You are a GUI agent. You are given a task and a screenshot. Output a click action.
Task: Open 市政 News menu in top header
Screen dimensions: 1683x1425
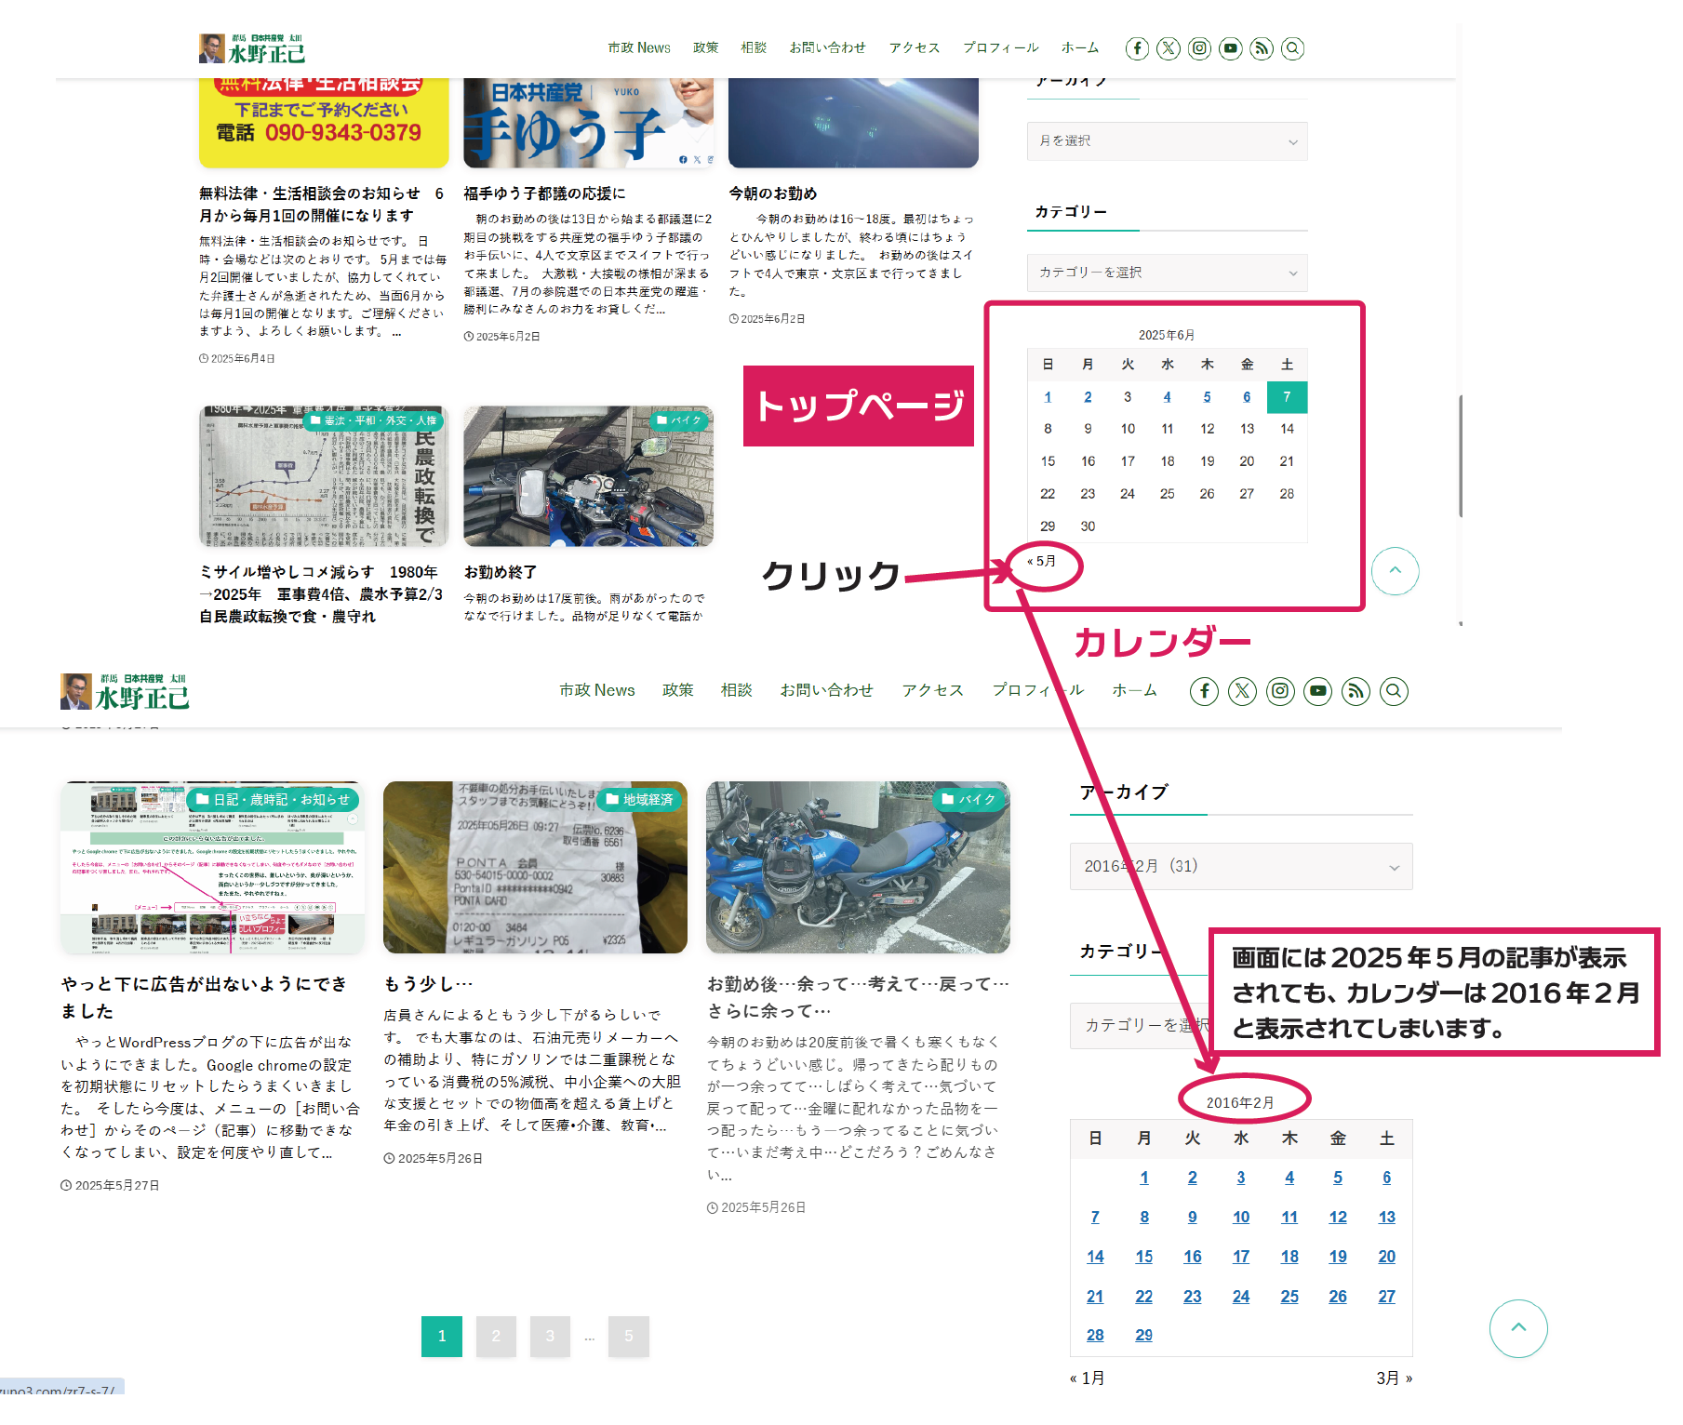[x=638, y=48]
